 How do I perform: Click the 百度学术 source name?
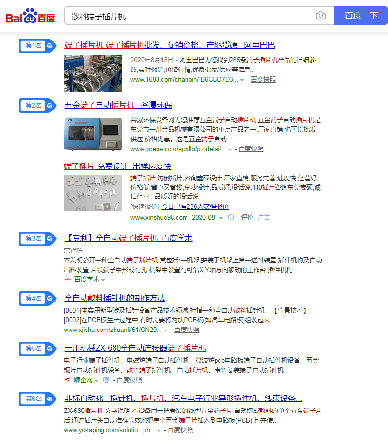[87, 279]
